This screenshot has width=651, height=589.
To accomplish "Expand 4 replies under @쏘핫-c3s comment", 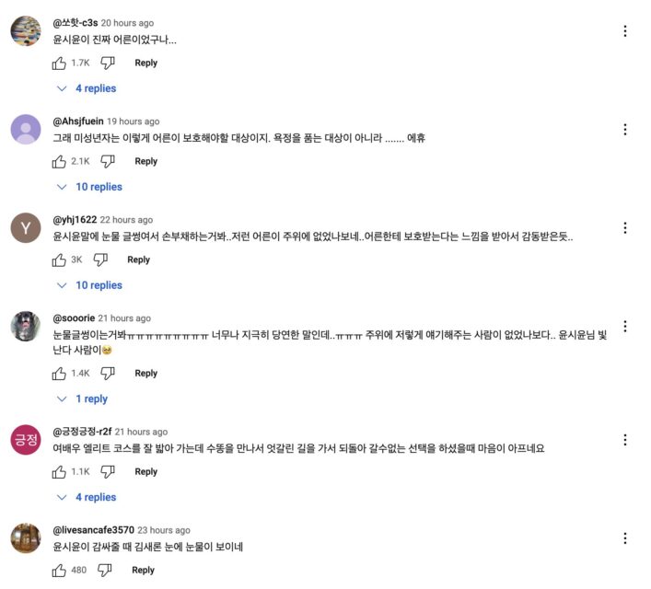I will point(87,88).
